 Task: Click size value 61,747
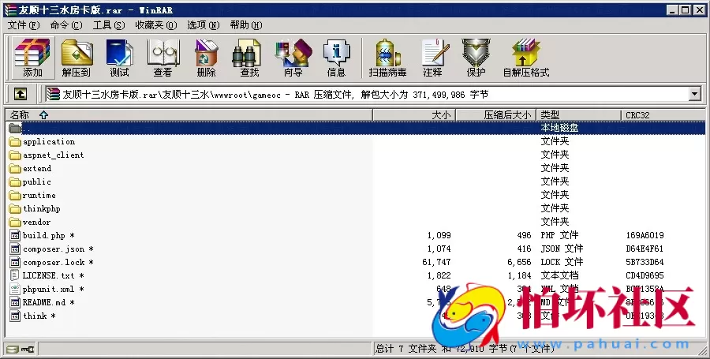click(436, 262)
